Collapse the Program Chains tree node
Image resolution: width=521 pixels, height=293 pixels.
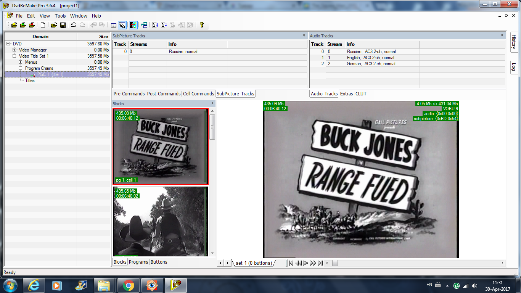tap(21, 68)
